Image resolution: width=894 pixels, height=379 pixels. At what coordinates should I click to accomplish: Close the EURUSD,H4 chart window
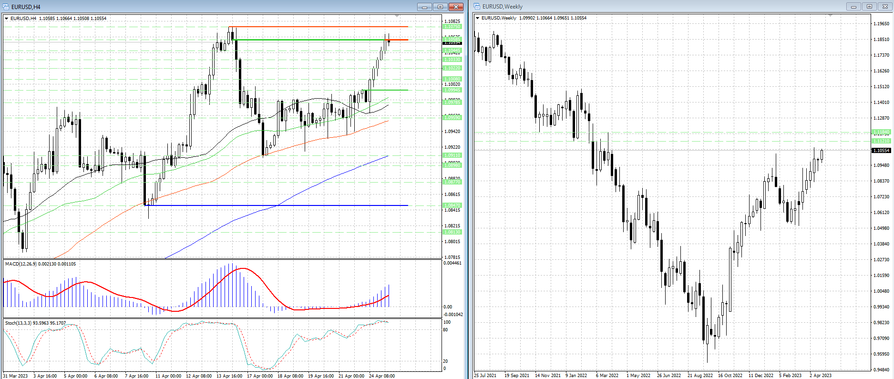(456, 7)
